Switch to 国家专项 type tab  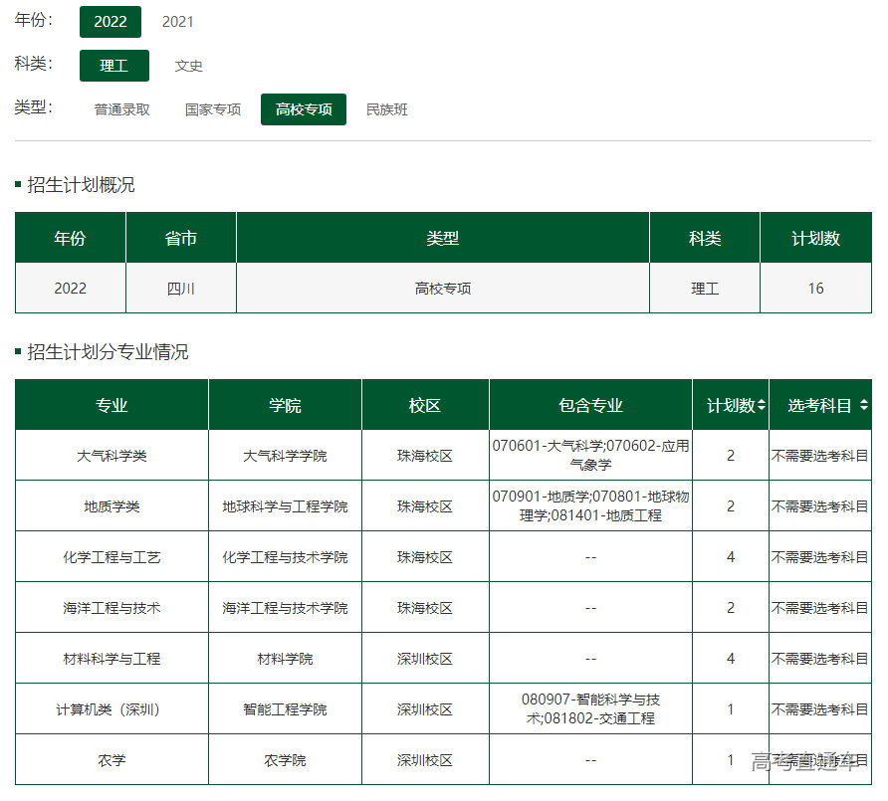point(213,109)
